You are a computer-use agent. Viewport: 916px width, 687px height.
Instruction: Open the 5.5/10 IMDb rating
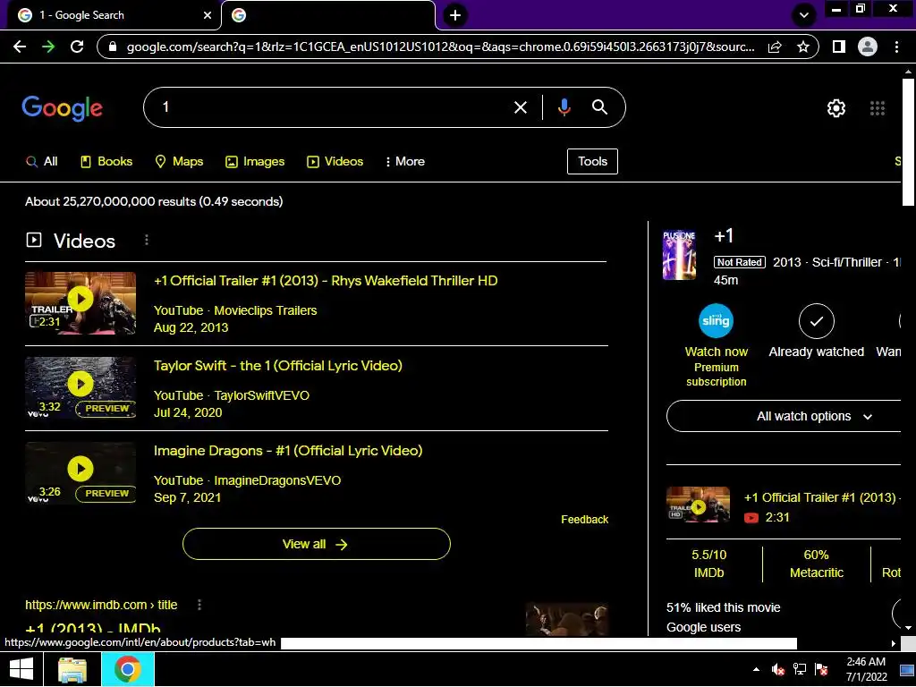pos(708,564)
